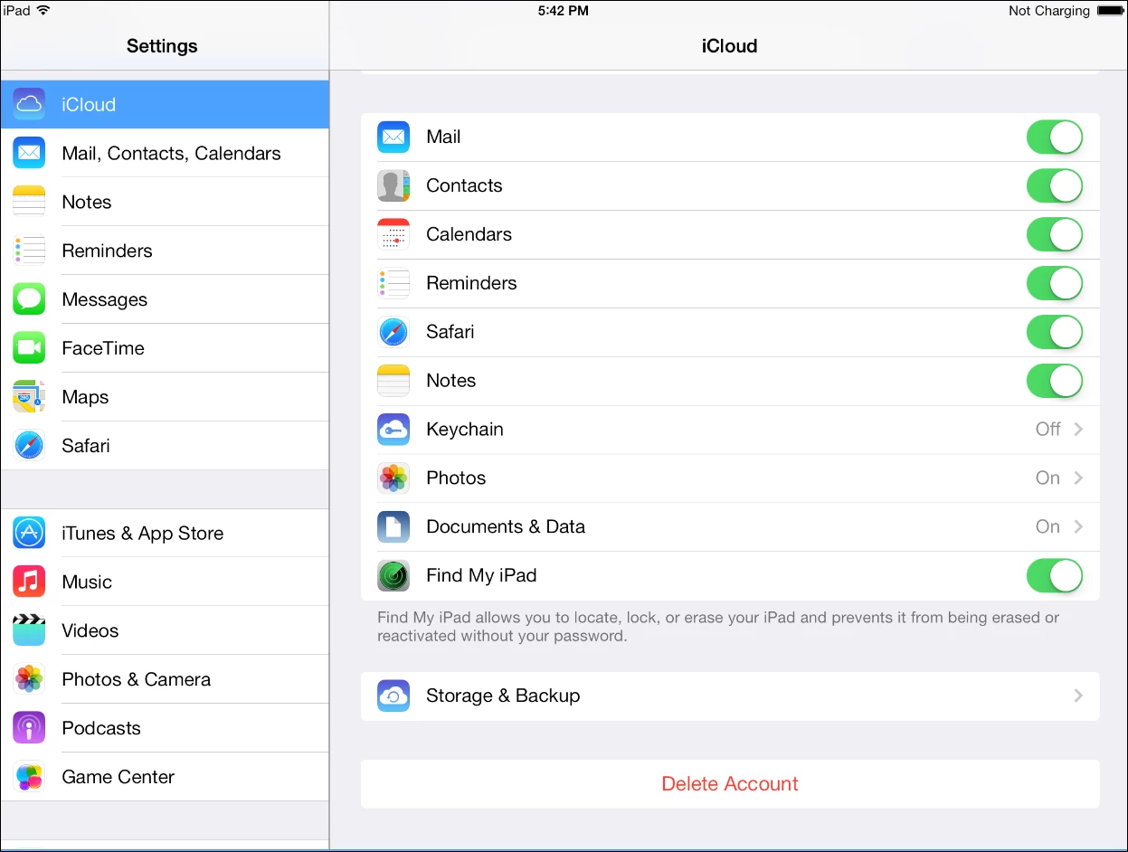Tap the Notes icon in Settings sidebar
Image resolution: width=1128 pixels, height=852 pixels.
(x=29, y=203)
